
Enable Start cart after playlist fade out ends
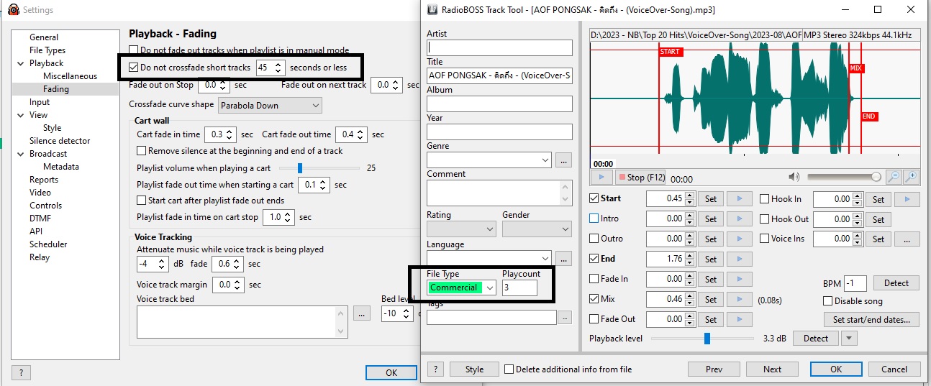(141, 201)
